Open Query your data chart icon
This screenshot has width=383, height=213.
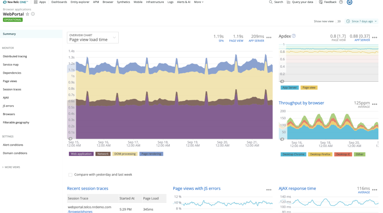click(x=289, y=2)
